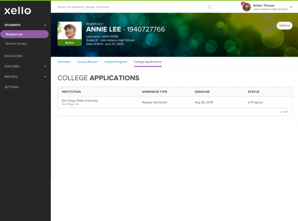Click Amber Thomas's profile avatar
Image resolution: width=298 pixels, height=221 pixels.
[x=246, y=7]
